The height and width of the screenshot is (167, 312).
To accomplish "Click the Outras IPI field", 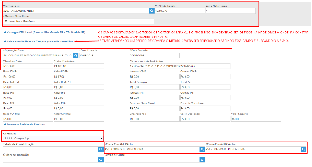I will pos(205,97).
